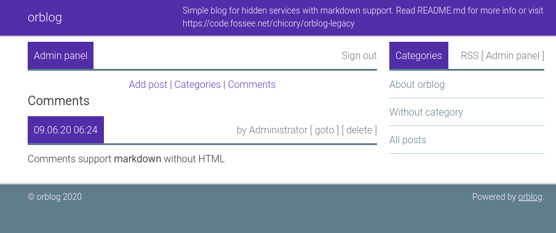
Task: Open the Comments link in admin navigation
Action: point(252,85)
